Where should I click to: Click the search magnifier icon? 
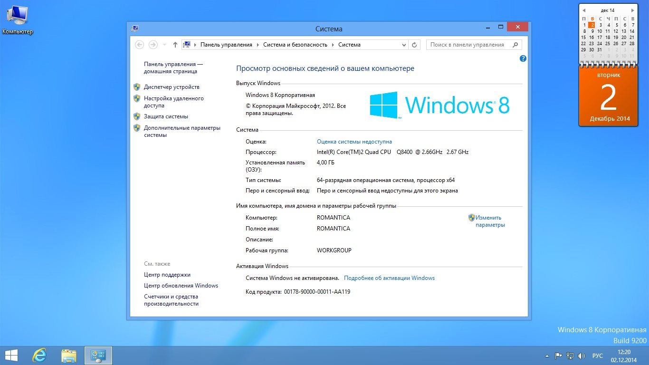[x=515, y=45]
